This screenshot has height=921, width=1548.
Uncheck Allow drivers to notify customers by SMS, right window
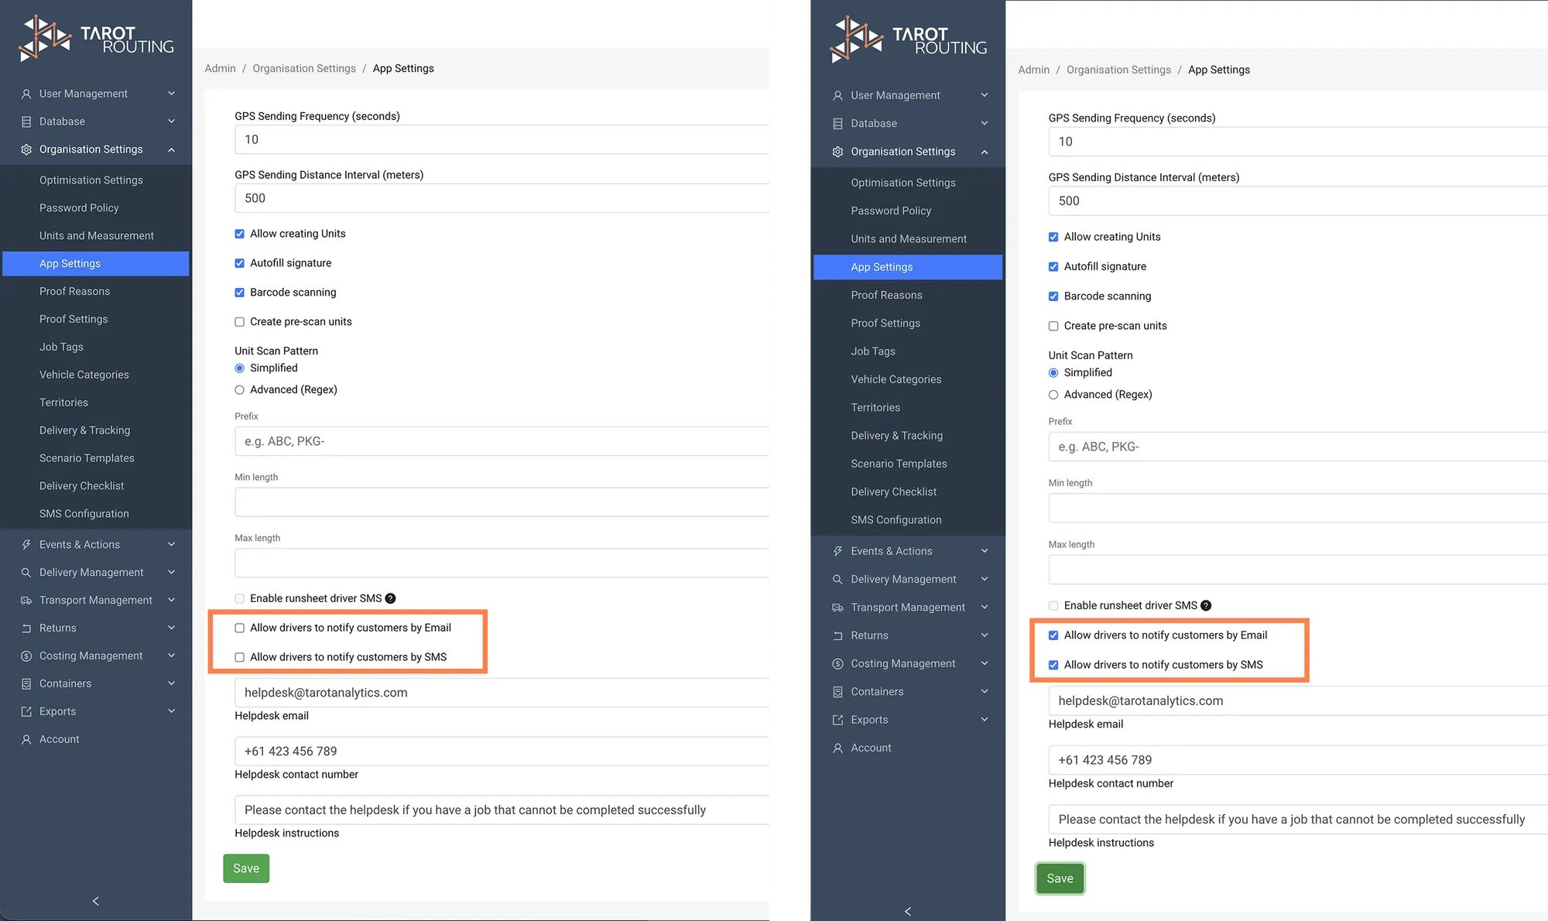(1053, 665)
